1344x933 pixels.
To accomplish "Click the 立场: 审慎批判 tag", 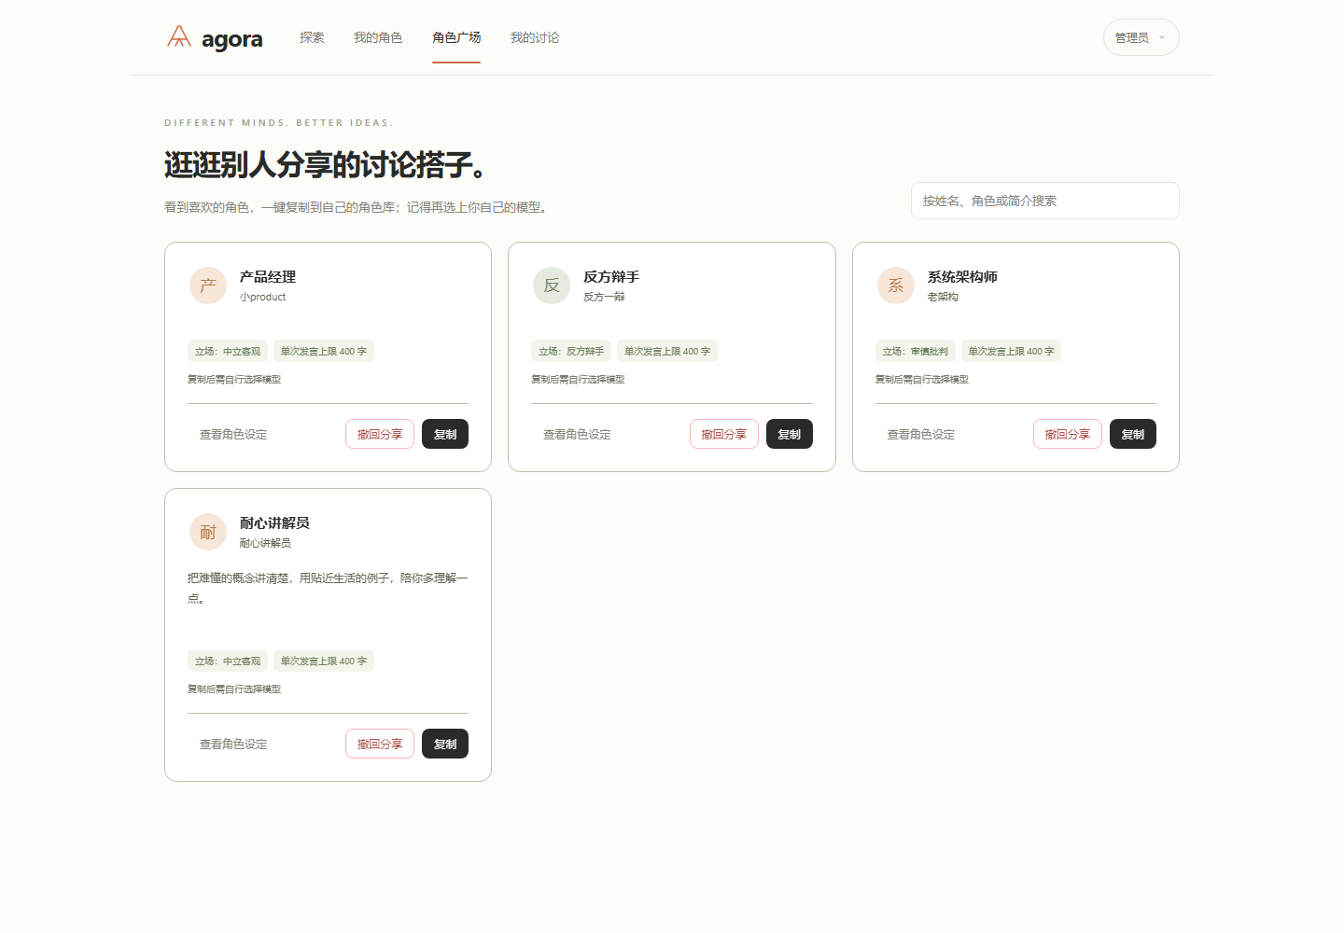I will 916,351.
